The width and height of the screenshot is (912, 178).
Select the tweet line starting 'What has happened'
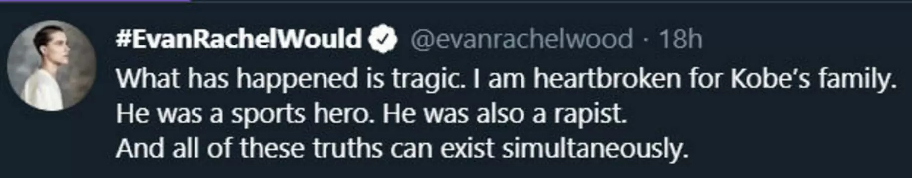pyautogui.click(x=507, y=79)
